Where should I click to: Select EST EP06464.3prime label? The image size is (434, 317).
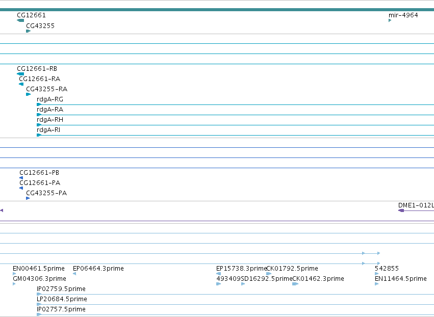[x=98, y=269]
